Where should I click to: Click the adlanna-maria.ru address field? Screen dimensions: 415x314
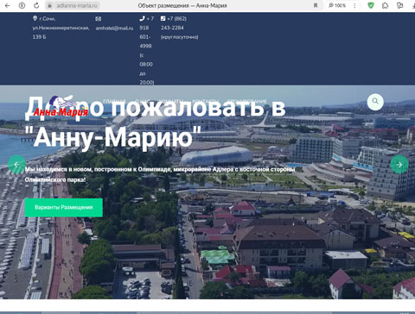77,5
